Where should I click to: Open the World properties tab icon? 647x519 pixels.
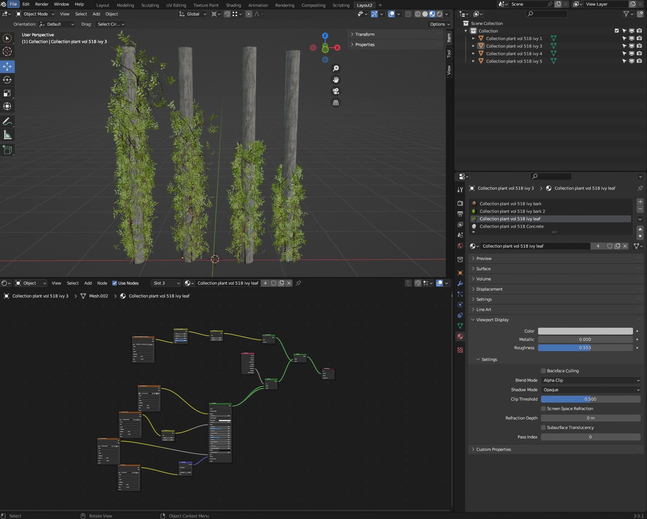pyautogui.click(x=460, y=246)
